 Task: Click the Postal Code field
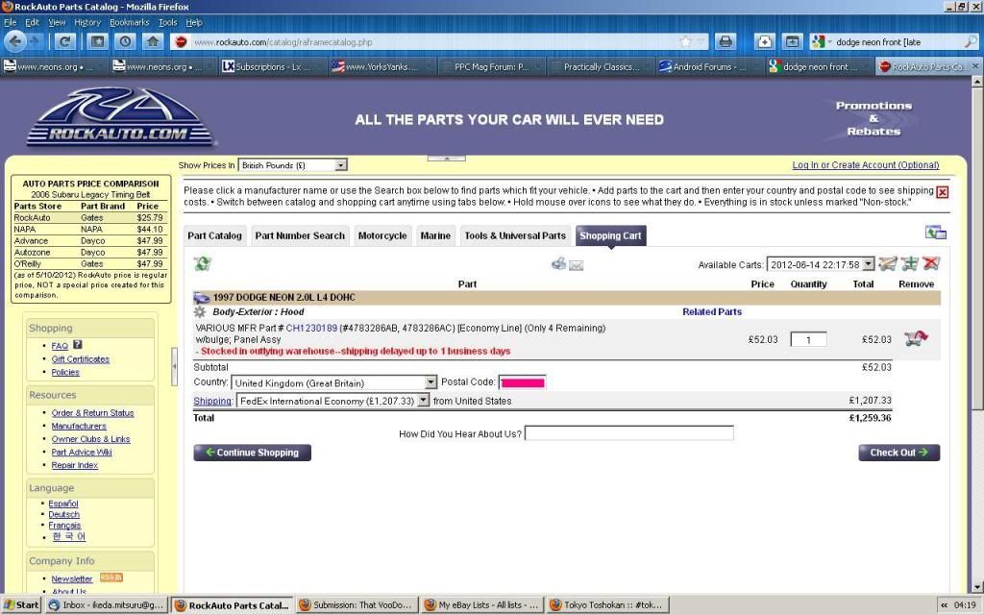pyautogui.click(x=522, y=382)
